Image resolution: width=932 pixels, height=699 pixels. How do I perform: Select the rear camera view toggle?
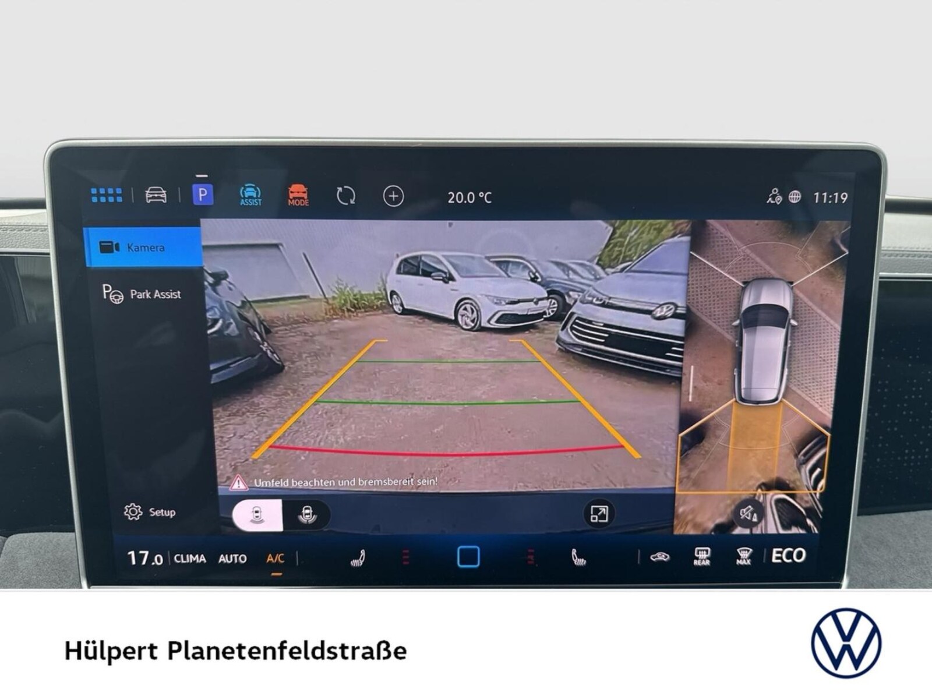(257, 515)
